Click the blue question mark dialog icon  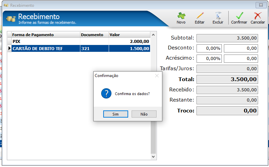click(x=106, y=93)
